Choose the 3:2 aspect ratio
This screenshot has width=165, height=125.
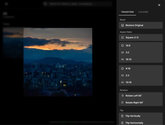coord(141,52)
